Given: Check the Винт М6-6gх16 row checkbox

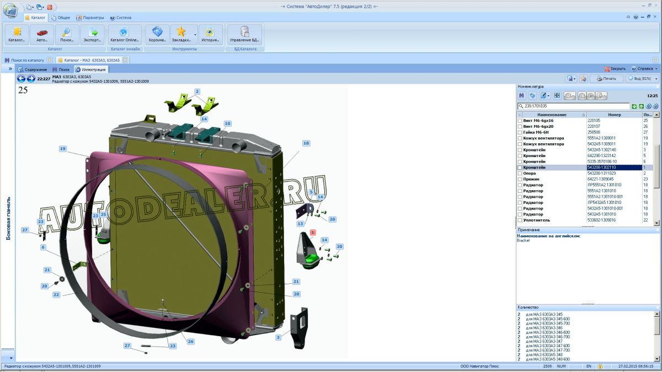Looking at the screenshot, I should pyautogui.click(x=520, y=120).
